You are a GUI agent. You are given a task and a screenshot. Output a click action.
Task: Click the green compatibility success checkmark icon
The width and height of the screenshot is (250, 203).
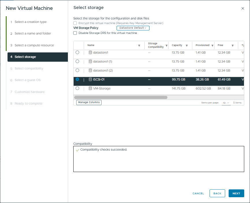(77, 150)
